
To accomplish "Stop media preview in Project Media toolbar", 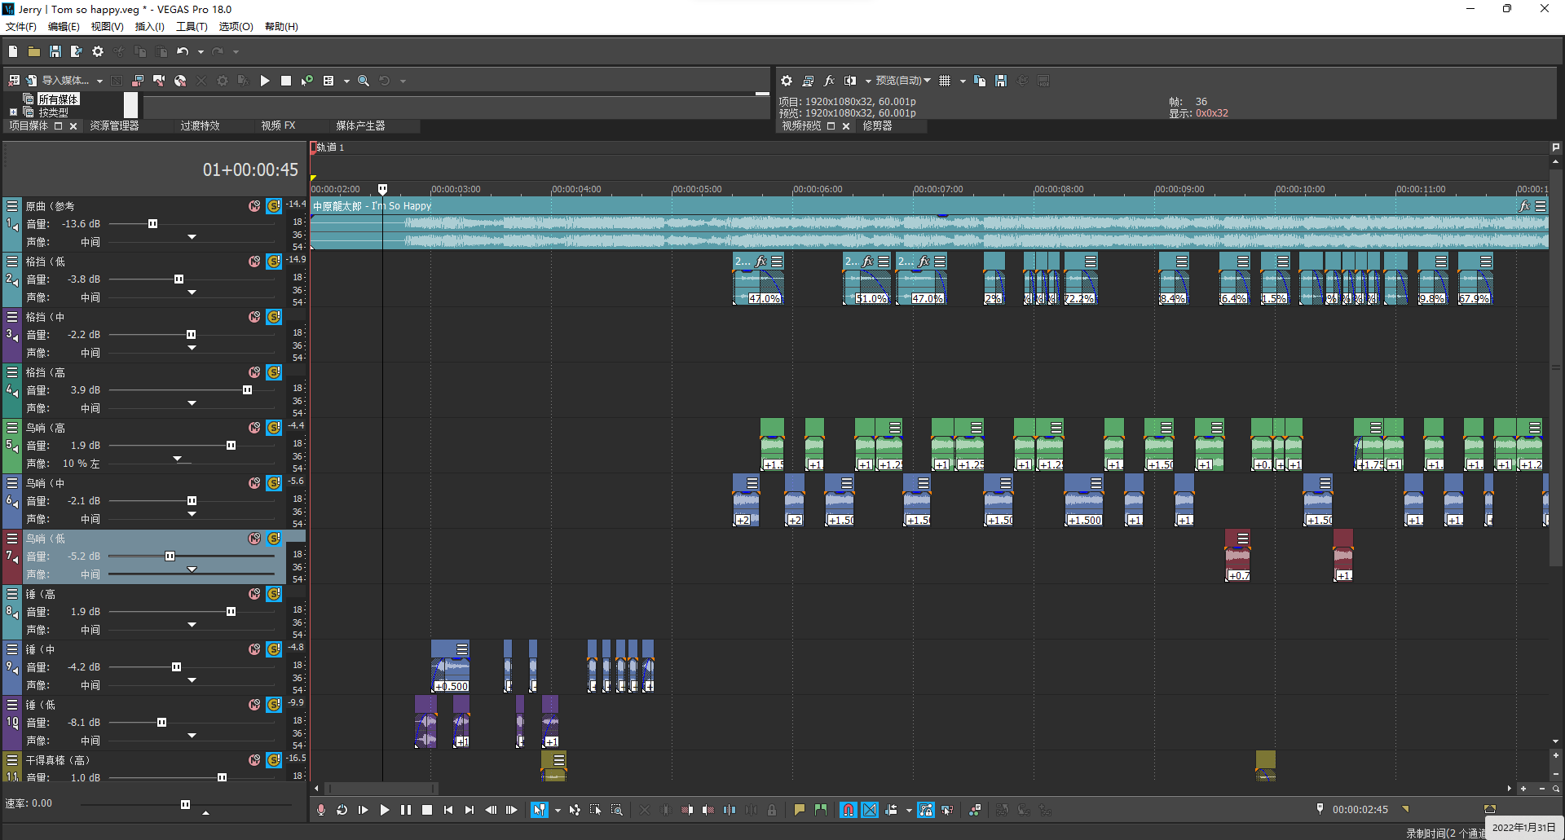I will pos(286,81).
